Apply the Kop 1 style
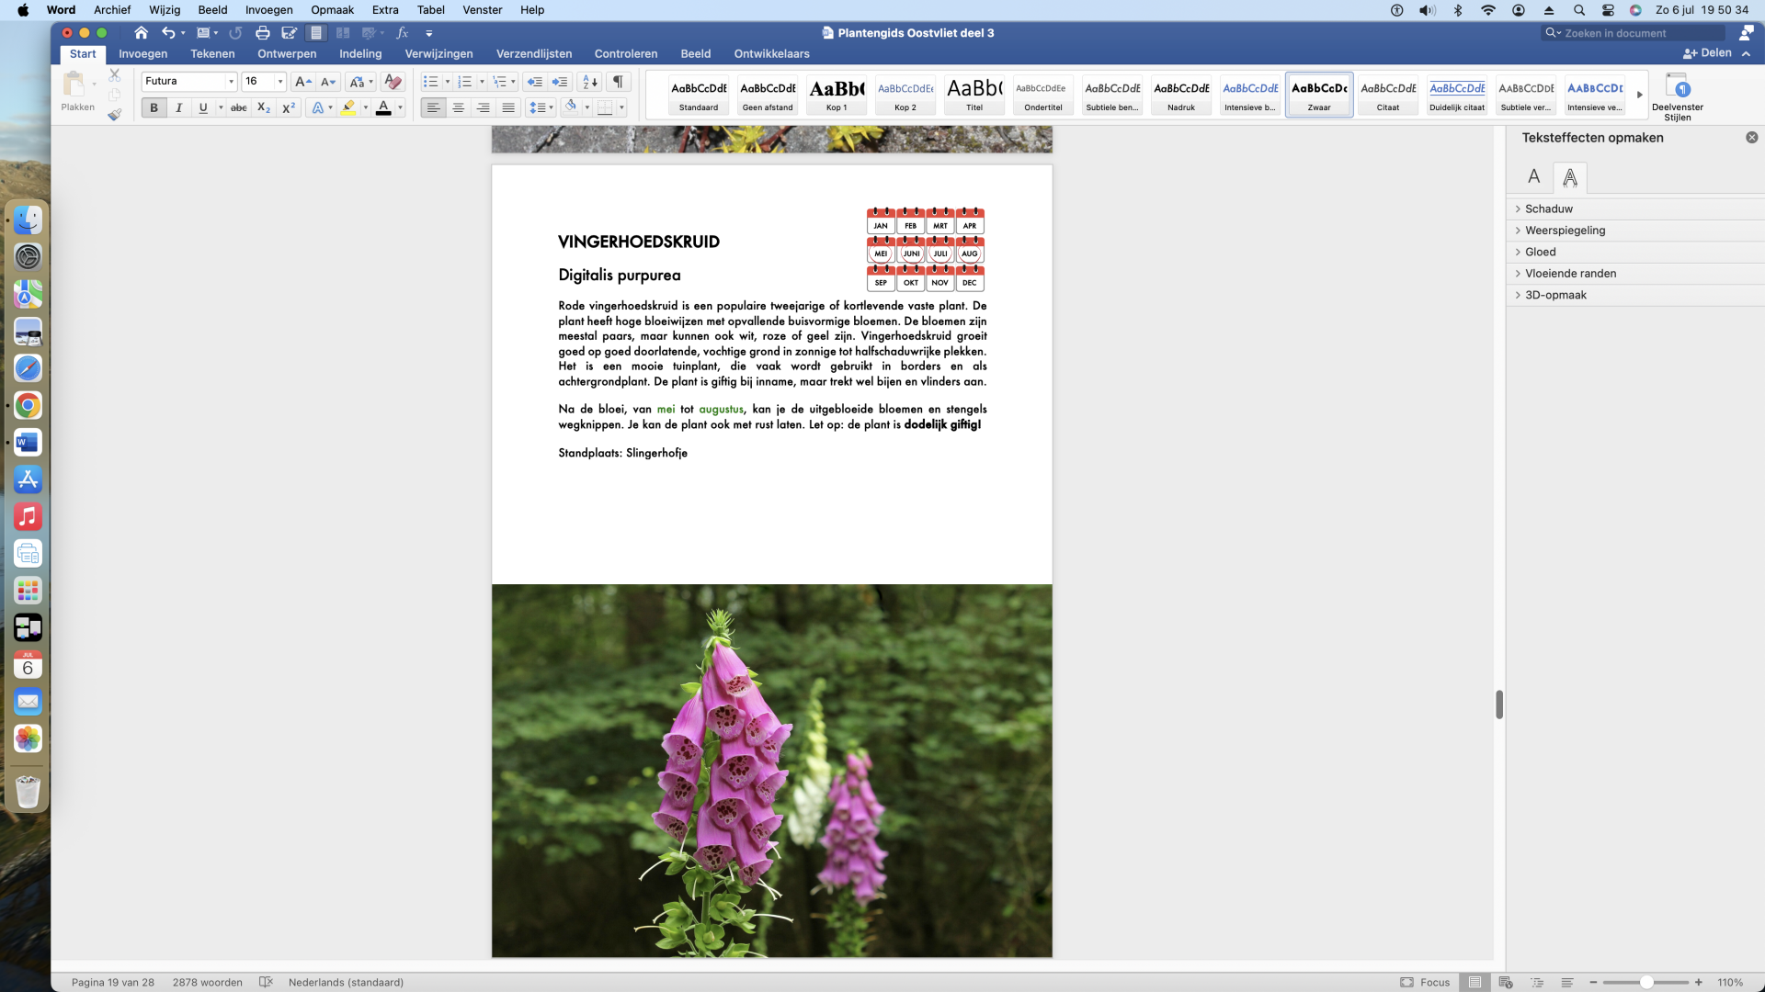1765x992 pixels. click(x=837, y=95)
